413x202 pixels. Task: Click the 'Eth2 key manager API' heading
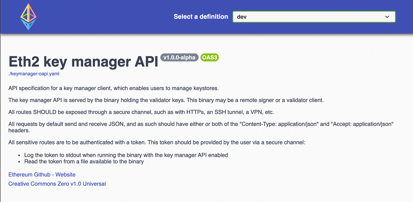click(x=83, y=61)
